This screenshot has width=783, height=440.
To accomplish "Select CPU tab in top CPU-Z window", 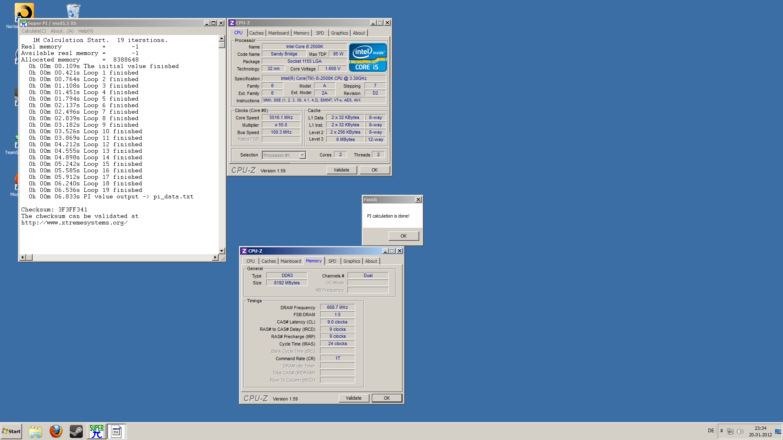I will 238,33.
